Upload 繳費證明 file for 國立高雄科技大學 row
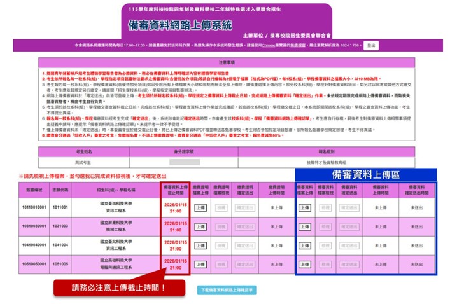This screenshot has height=304, width=457. click(x=200, y=265)
